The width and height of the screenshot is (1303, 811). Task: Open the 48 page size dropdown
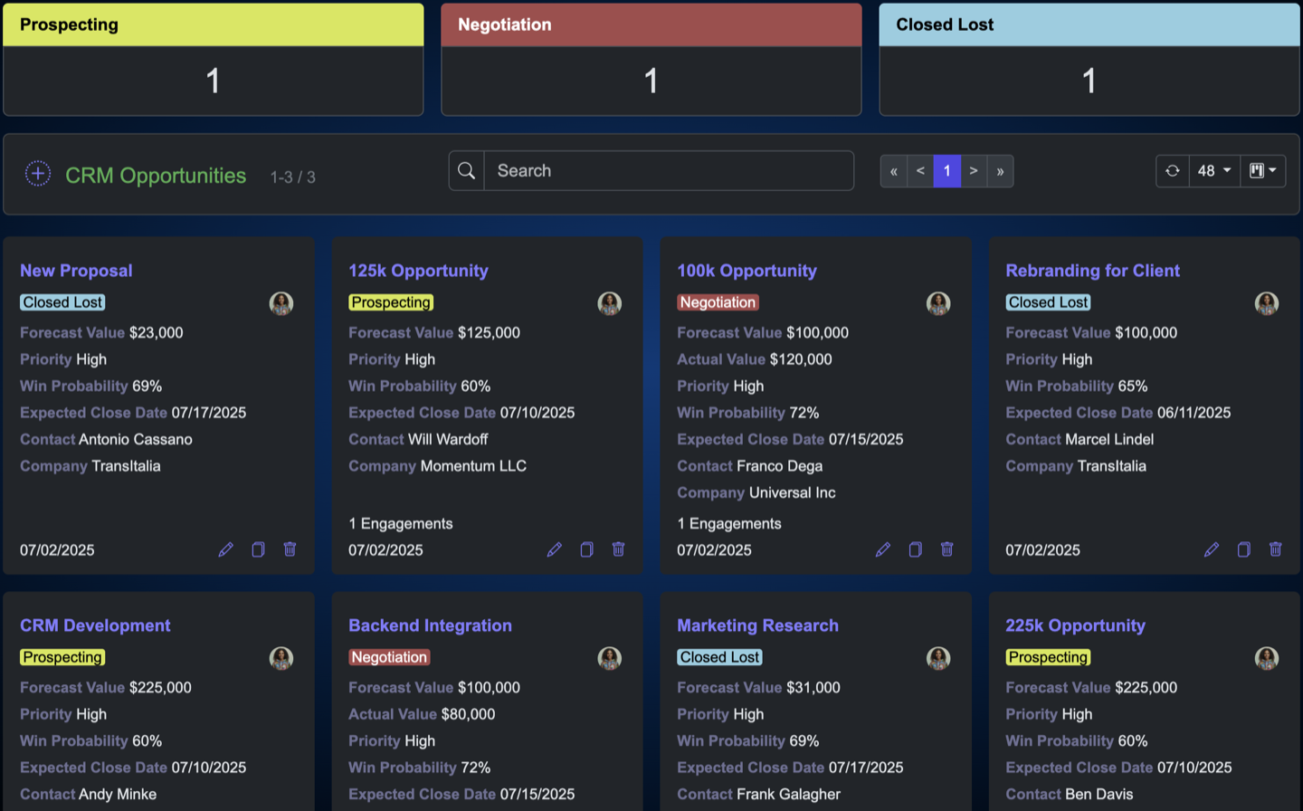click(1213, 171)
